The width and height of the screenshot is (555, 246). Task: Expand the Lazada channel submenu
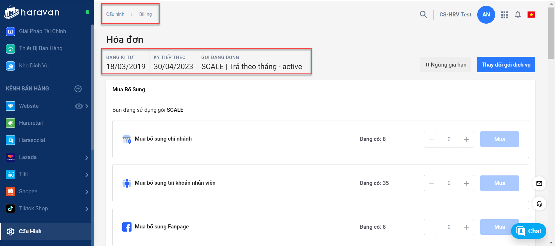pyautogui.click(x=87, y=158)
